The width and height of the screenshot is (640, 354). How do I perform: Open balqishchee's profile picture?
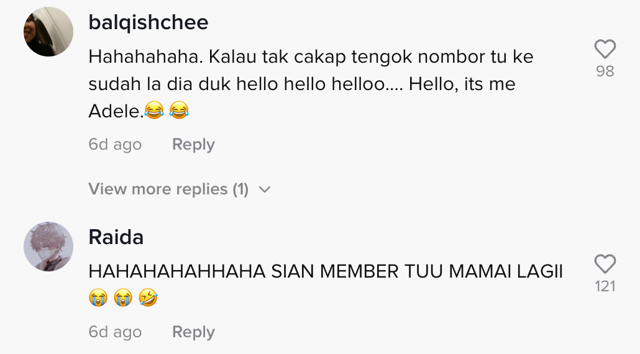pyautogui.click(x=48, y=32)
